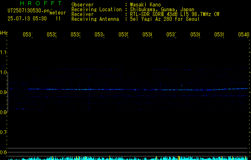Viewport: 251px width, 160px height.
Task: Click the 1.1 frequency axis label
Action: click(3, 52)
